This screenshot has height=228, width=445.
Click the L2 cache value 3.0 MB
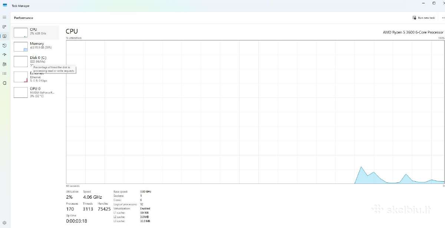(144, 217)
